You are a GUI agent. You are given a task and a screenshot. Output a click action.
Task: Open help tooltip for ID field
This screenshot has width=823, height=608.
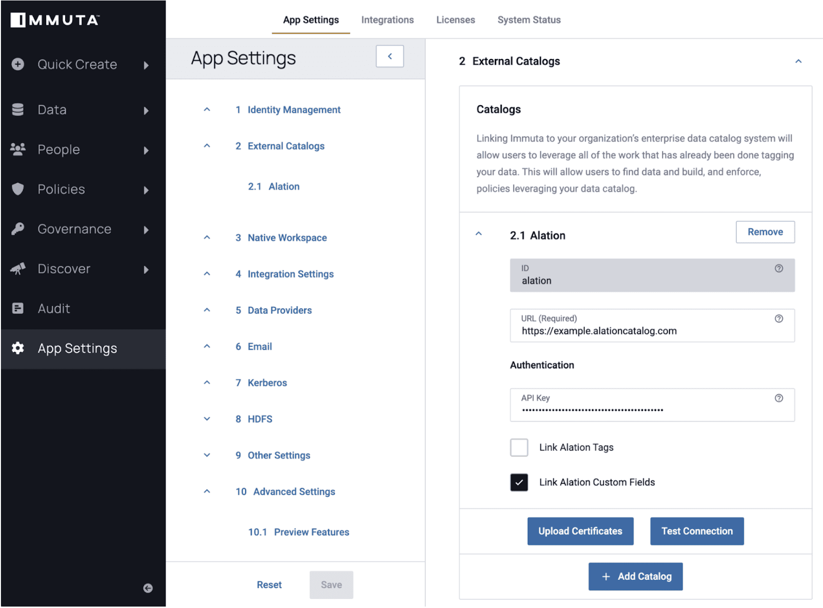click(779, 268)
